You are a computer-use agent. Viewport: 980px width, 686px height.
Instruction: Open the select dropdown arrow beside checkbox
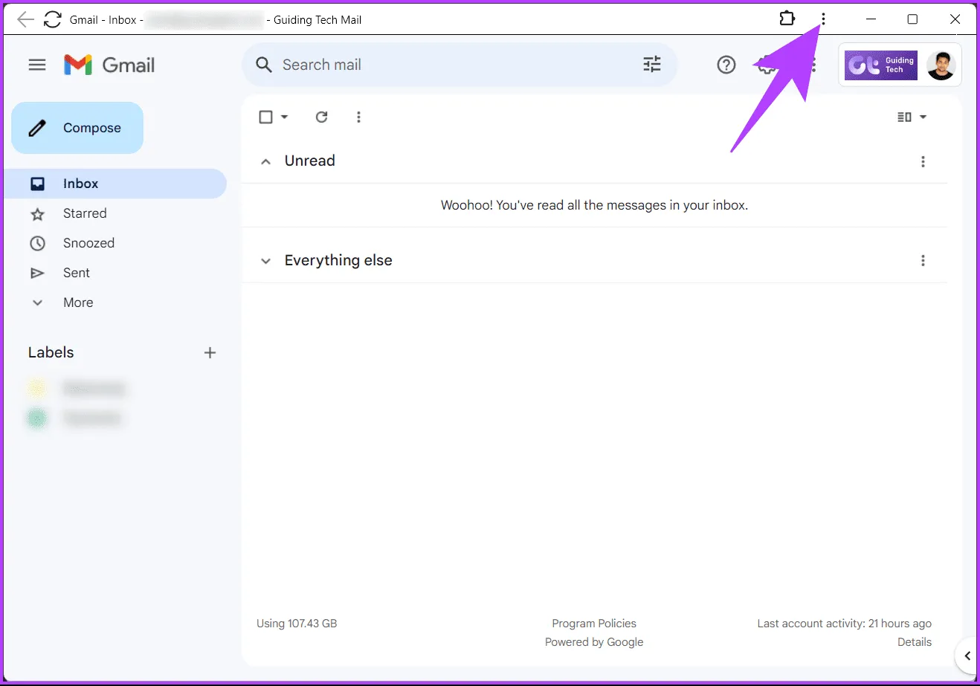coord(285,117)
